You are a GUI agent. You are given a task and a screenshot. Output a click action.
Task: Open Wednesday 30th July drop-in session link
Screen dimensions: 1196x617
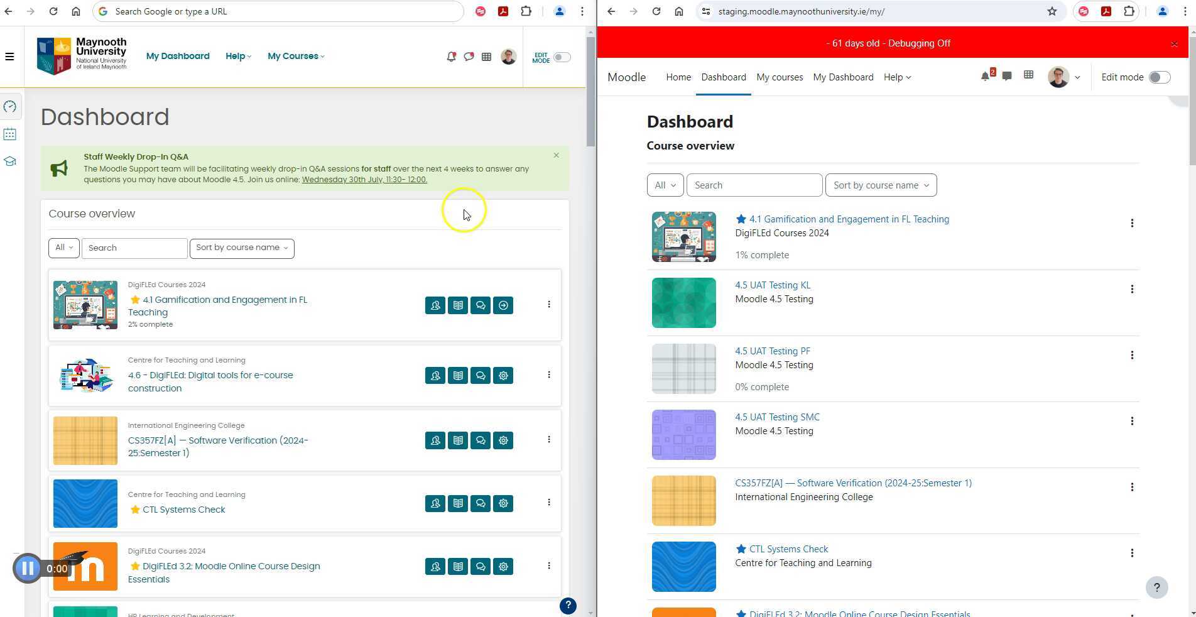tap(364, 180)
